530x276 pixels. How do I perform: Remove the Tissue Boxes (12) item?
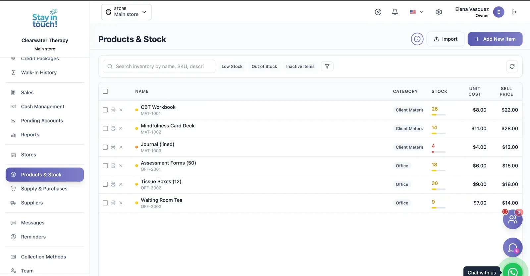[x=121, y=184]
